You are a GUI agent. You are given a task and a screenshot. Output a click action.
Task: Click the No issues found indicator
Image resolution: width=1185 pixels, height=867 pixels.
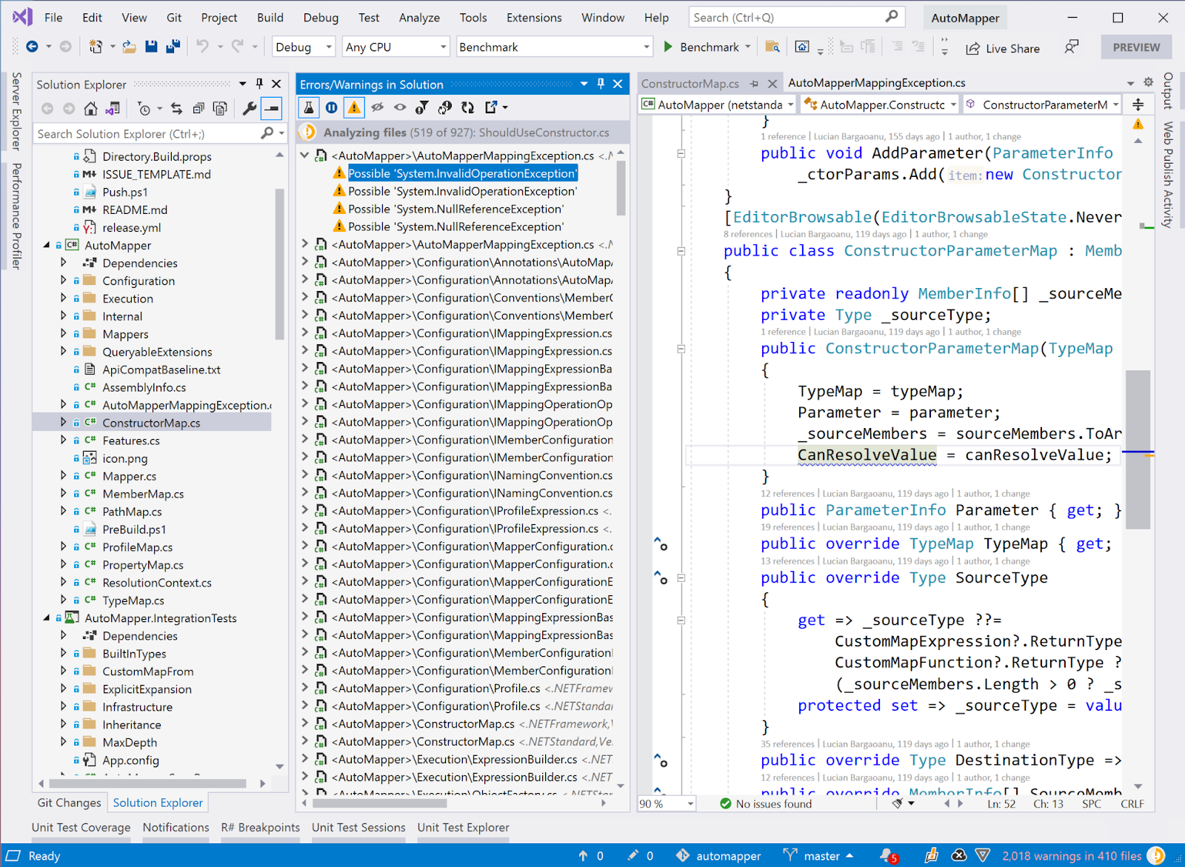pos(766,803)
